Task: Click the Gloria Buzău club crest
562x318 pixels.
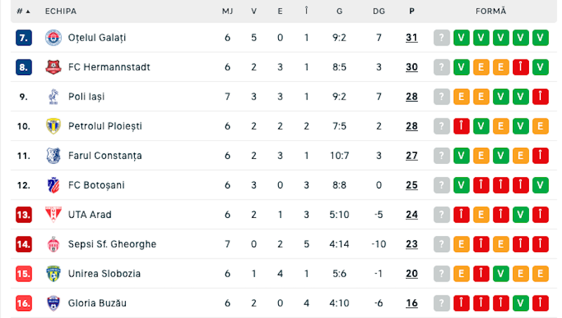Action: coord(53,303)
